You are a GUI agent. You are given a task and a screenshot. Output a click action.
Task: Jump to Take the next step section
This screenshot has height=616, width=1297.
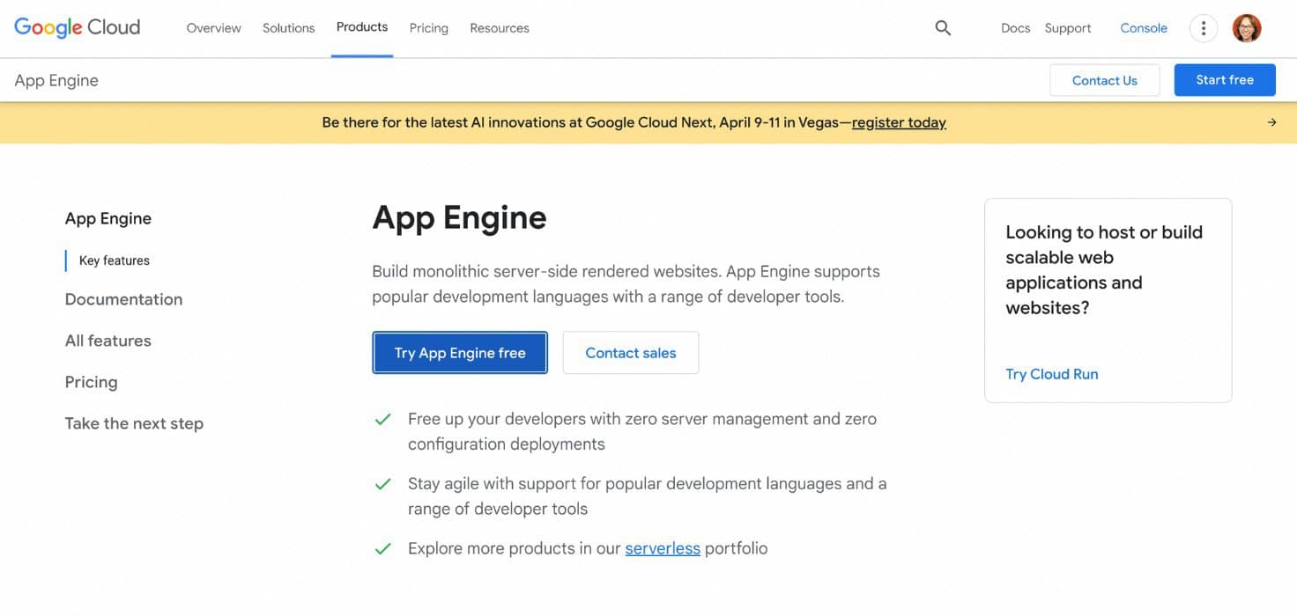(x=134, y=423)
